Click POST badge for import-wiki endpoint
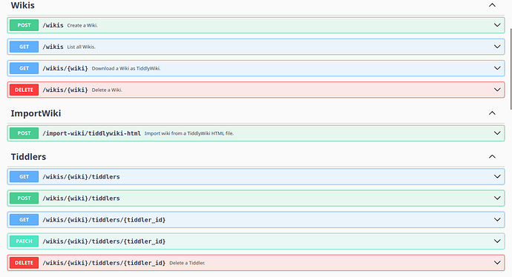 pos(24,133)
